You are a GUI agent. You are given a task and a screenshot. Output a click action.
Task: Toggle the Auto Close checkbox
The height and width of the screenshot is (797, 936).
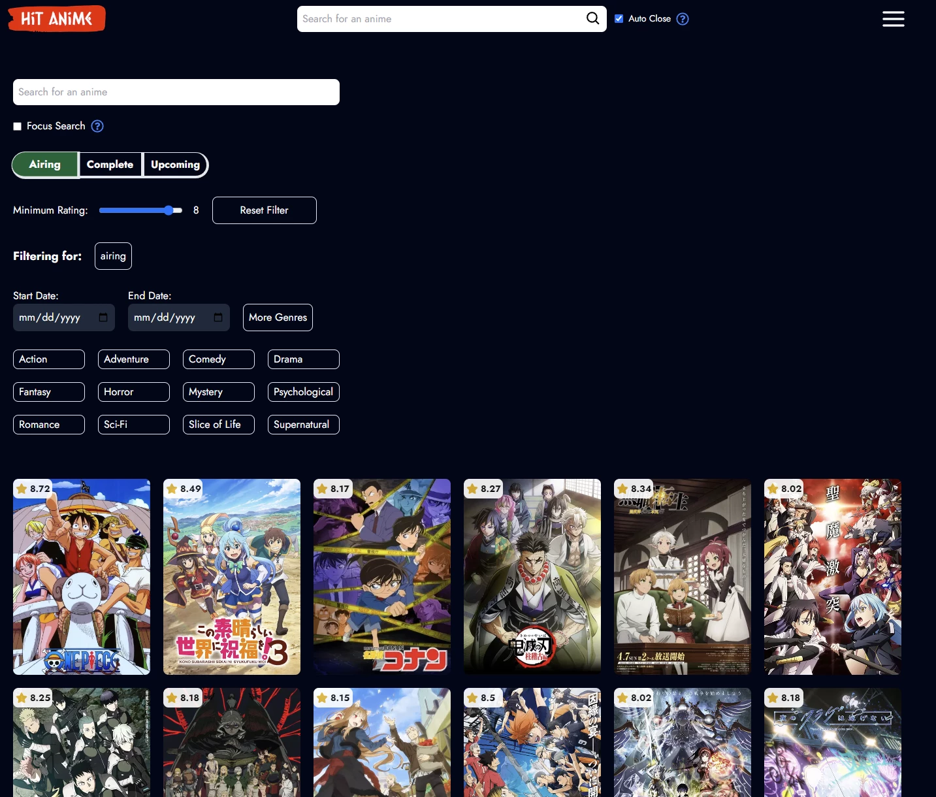619,19
